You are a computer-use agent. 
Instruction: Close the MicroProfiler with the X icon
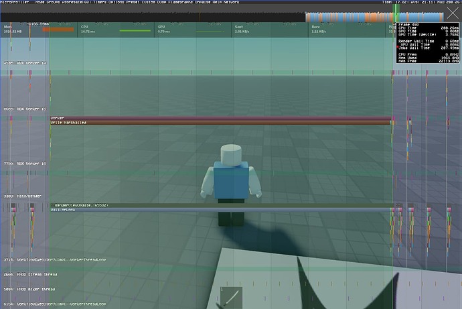coord(452,13)
